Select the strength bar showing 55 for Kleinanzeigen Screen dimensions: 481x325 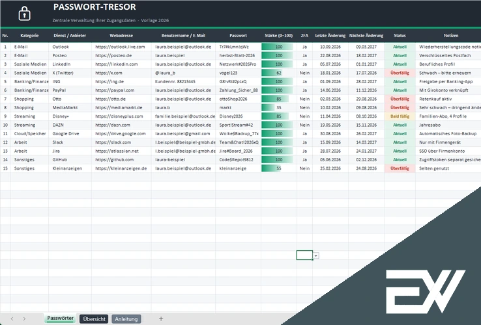tap(279, 168)
